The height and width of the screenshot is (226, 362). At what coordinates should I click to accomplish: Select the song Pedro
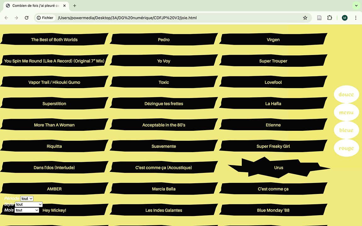tap(164, 39)
